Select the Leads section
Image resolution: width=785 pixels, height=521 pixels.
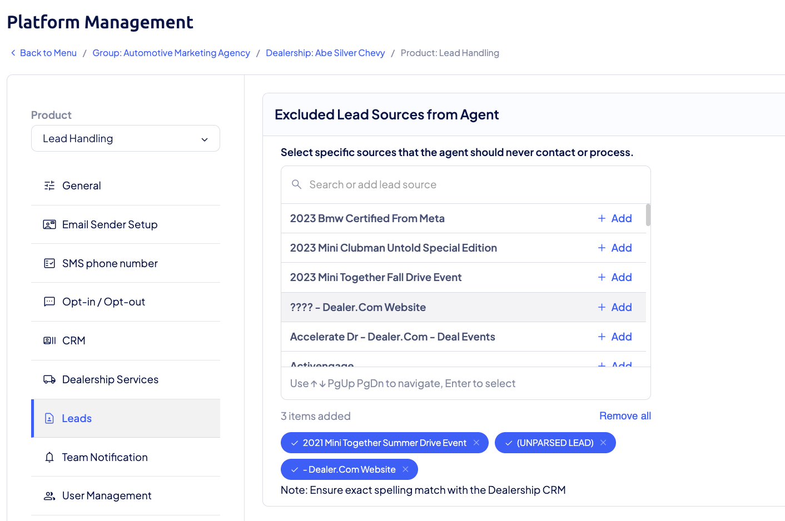pos(126,418)
